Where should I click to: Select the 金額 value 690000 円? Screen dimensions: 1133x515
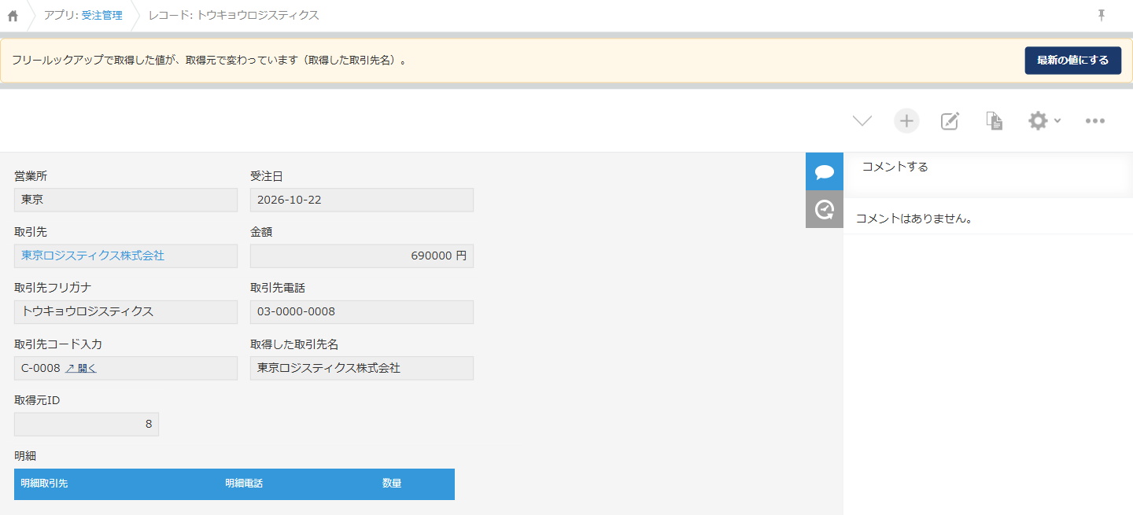click(362, 256)
